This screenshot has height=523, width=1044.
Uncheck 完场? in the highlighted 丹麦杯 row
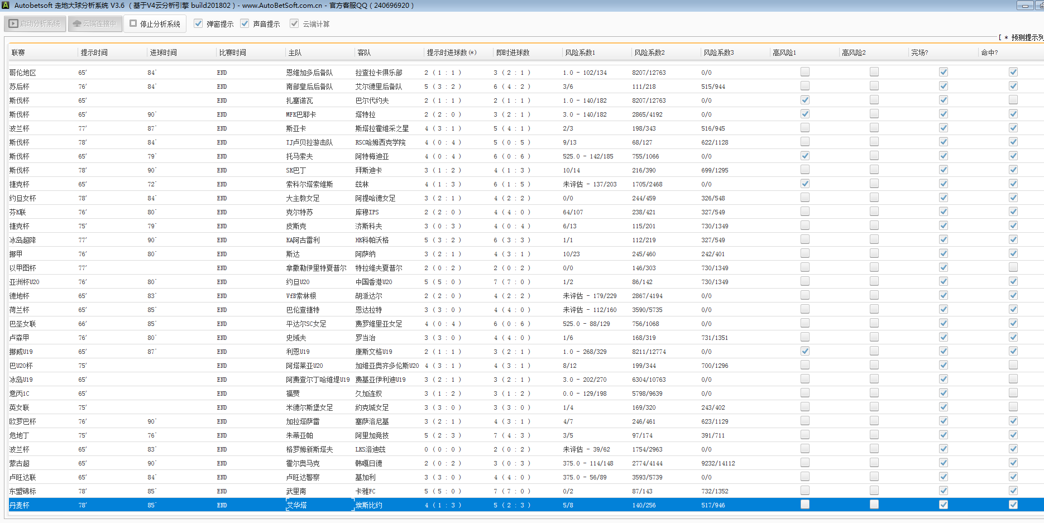(x=943, y=505)
